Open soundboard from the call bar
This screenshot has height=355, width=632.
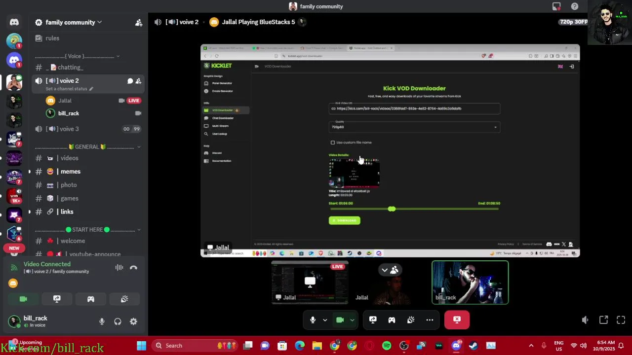411,320
